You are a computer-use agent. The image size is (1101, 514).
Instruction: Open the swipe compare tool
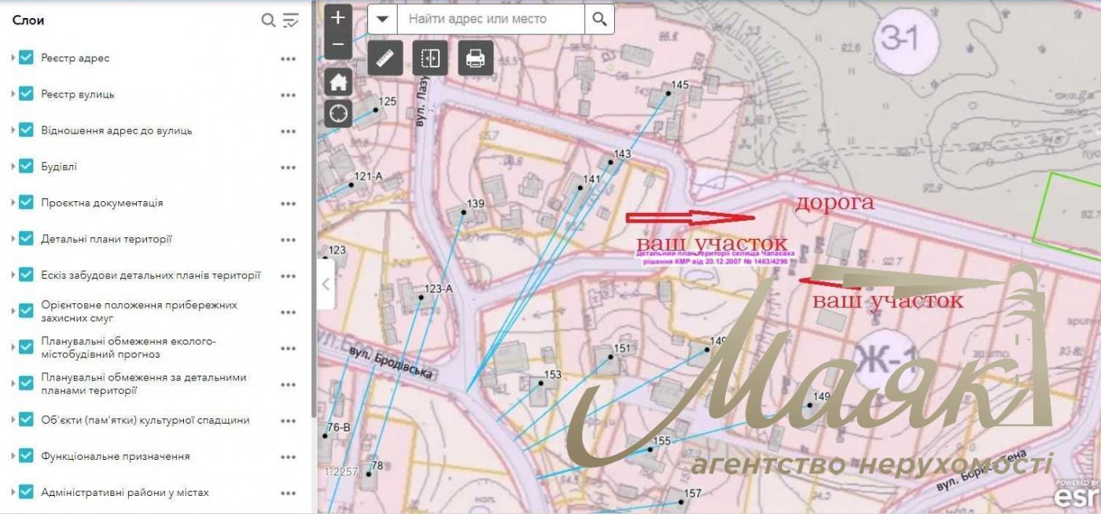point(430,58)
